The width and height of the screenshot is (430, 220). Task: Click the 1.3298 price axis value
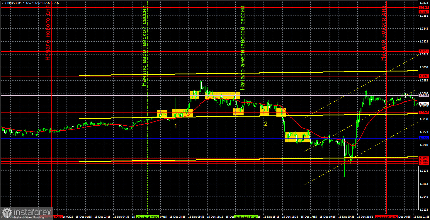[x=424, y=67]
